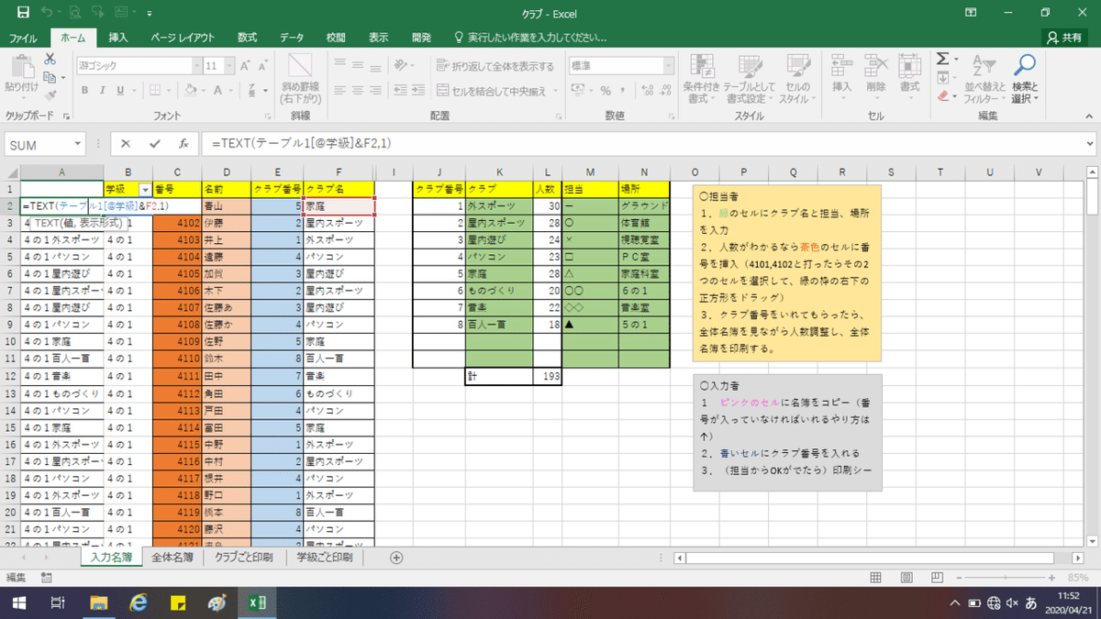Click the 共有 share button
The width and height of the screenshot is (1101, 619).
(1064, 38)
